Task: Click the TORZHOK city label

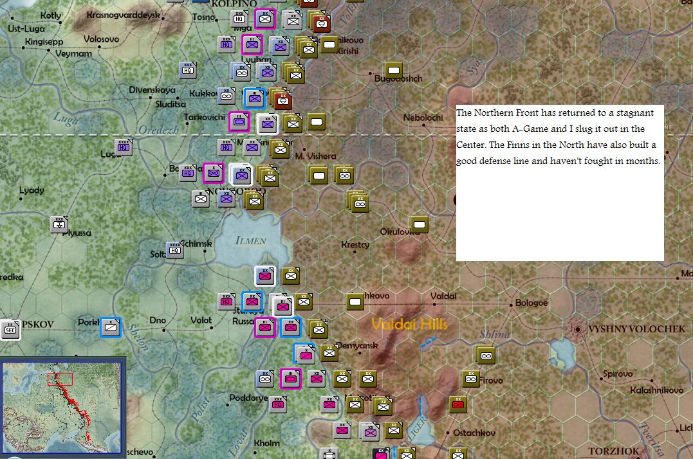Action: coord(613,451)
